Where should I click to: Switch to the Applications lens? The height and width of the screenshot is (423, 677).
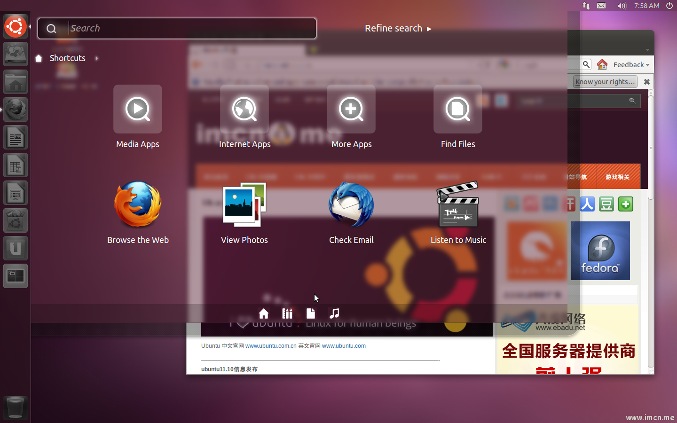click(287, 313)
